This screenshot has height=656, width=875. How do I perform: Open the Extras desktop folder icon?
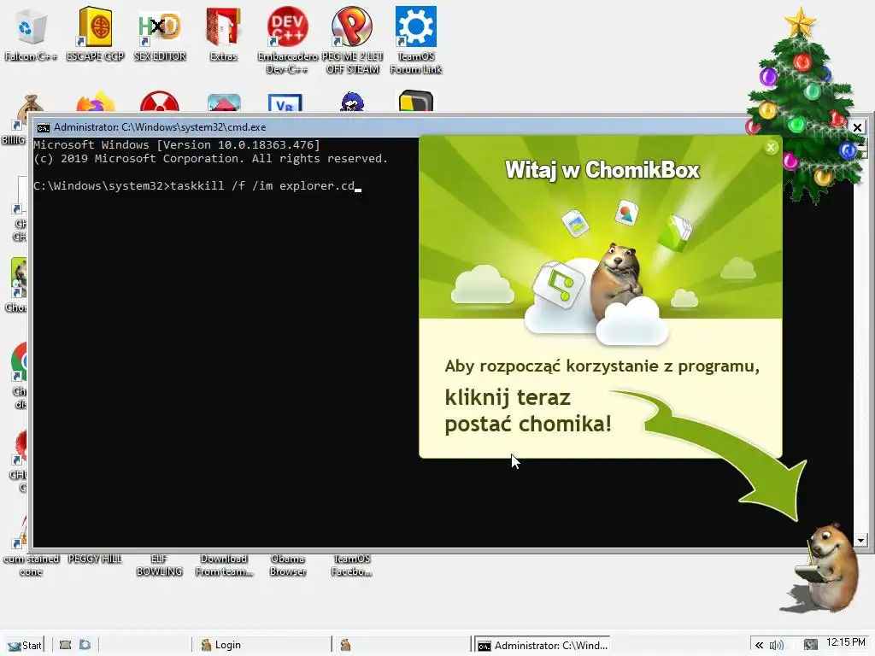tap(223, 33)
